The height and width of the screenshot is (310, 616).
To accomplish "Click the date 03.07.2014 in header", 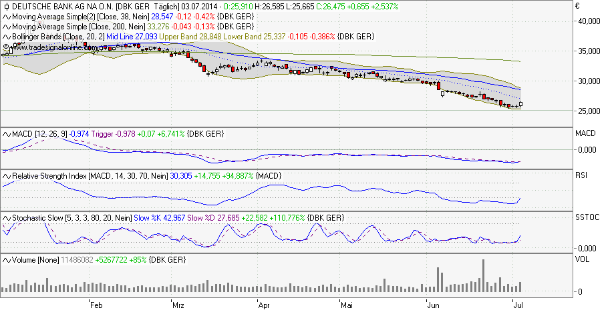I will tap(200, 7).
